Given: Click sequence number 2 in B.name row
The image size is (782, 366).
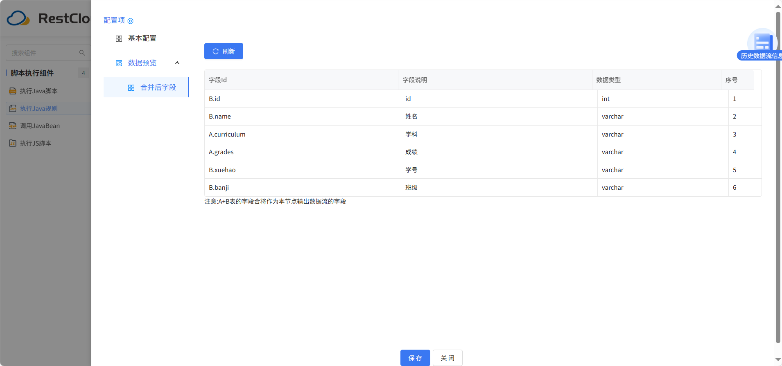Looking at the screenshot, I should (x=745, y=117).
